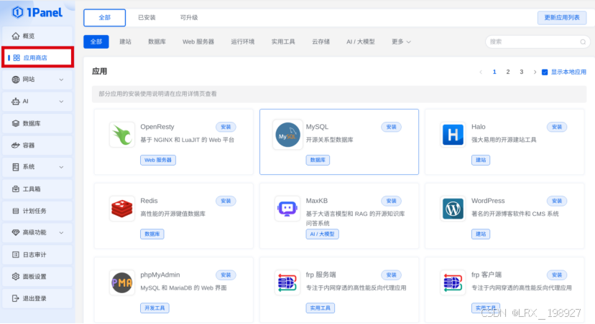Switch to the 可升级 tab
595x324 pixels.
pos(188,18)
